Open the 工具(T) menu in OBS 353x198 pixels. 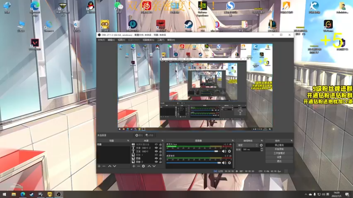click(x=161, y=40)
